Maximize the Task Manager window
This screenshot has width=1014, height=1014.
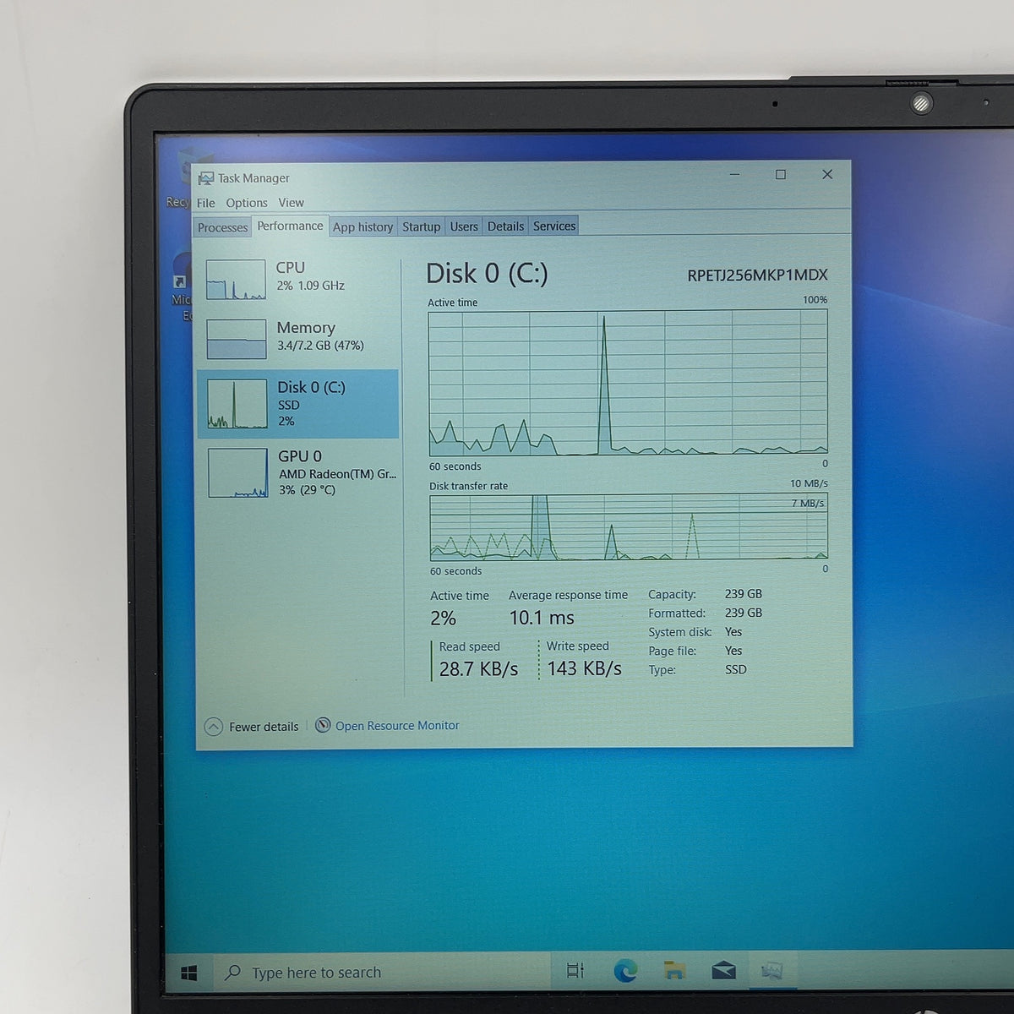point(781,174)
